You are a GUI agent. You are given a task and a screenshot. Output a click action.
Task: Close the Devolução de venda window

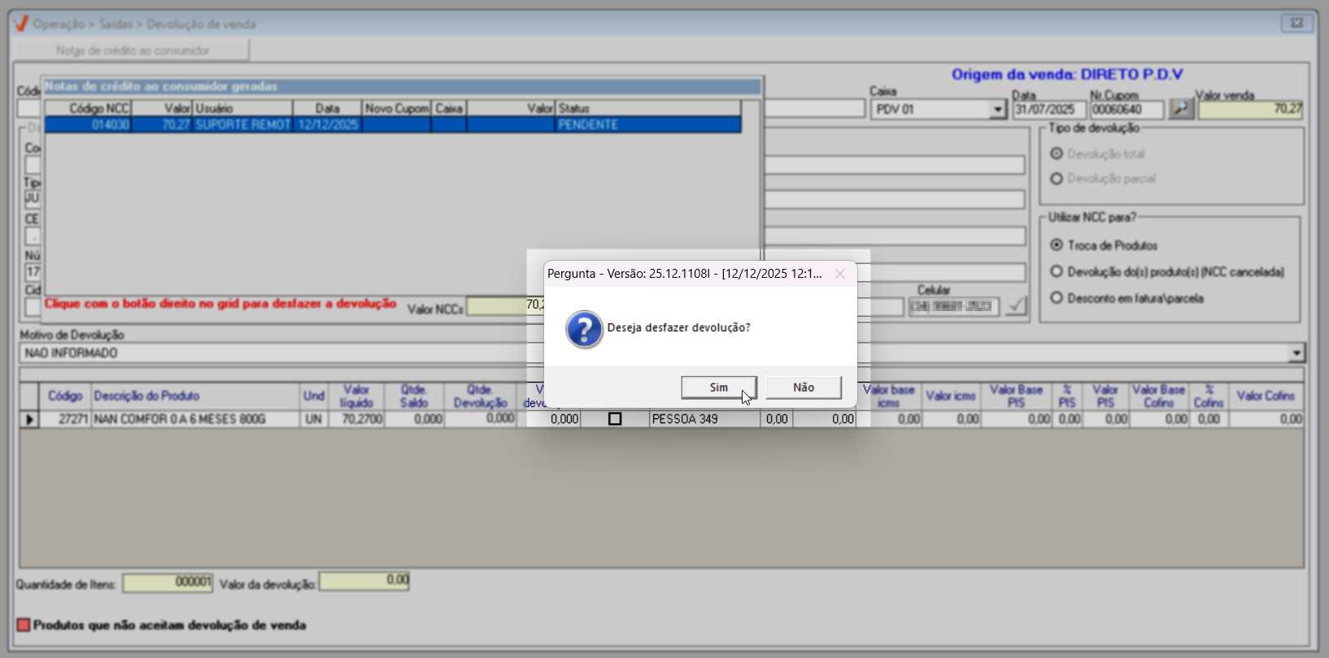tap(1296, 23)
